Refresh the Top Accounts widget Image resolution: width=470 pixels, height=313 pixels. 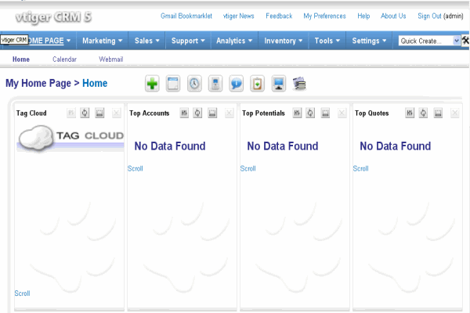198,113
